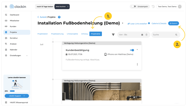187x107 pixels.
Task: Toggle the Einstempeln switch
Action: [134, 7]
